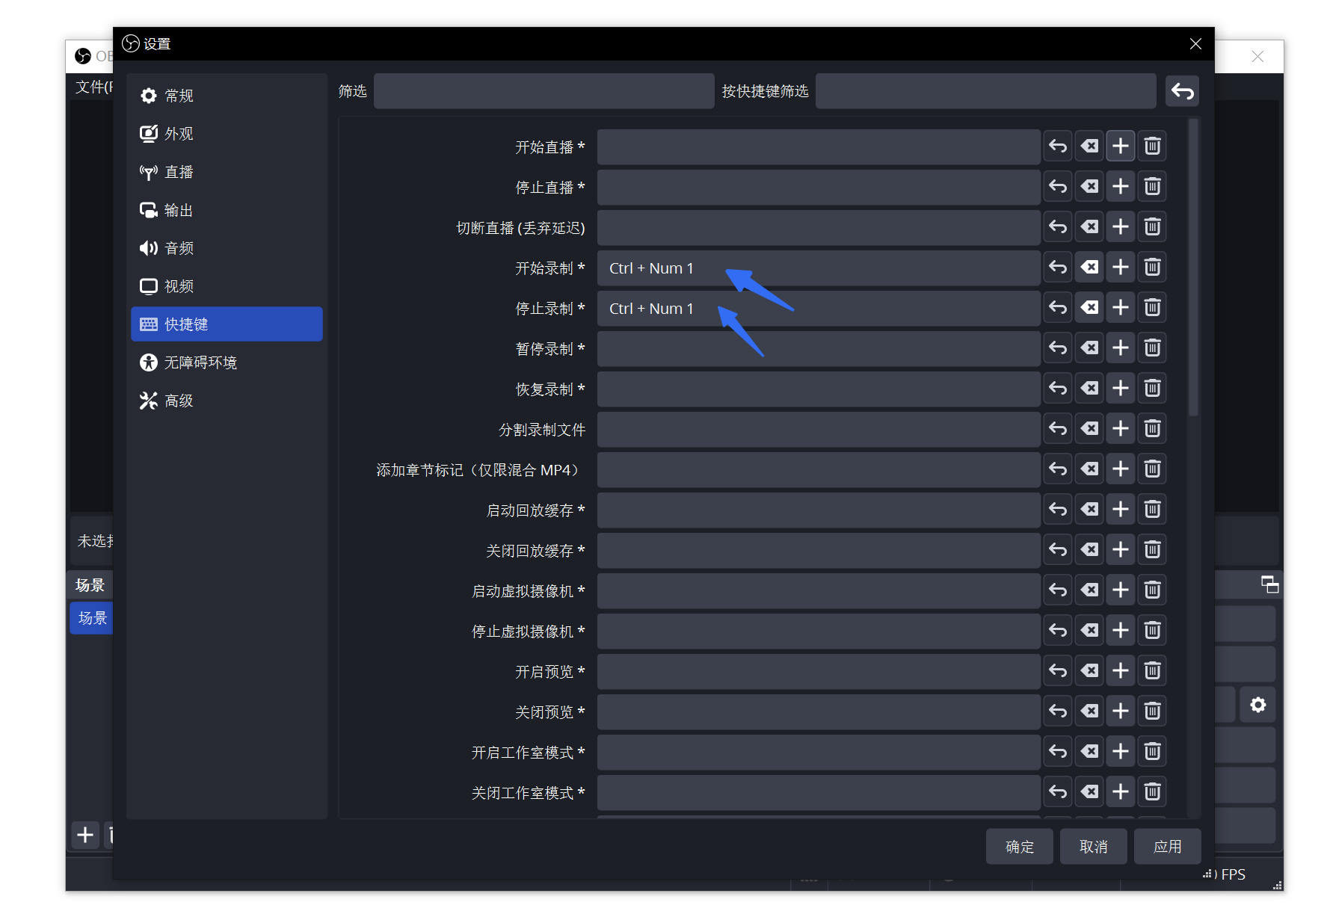The width and height of the screenshot is (1324, 917).
Task: Revert the 关闭预览 hotkey
Action: (1058, 711)
